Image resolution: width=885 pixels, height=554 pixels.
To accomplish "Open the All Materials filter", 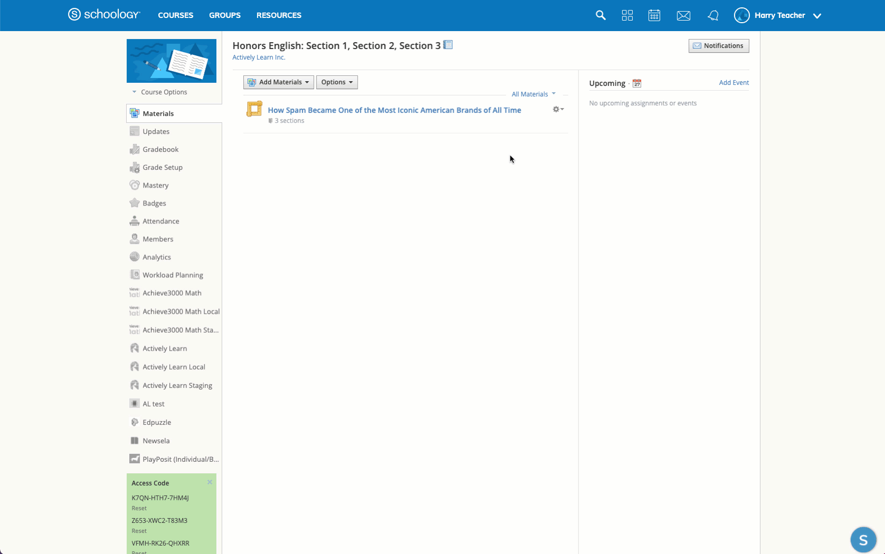I will tap(534, 94).
